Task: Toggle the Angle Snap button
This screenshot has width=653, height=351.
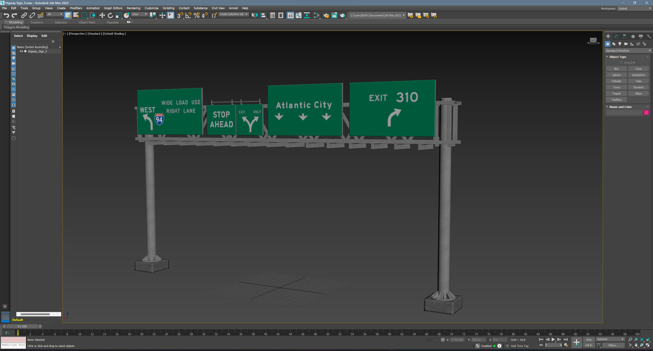Action: click(x=188, y=15)
